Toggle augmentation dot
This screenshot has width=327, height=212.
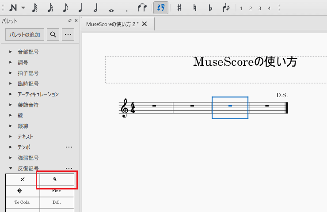click(x=126, y=11)
